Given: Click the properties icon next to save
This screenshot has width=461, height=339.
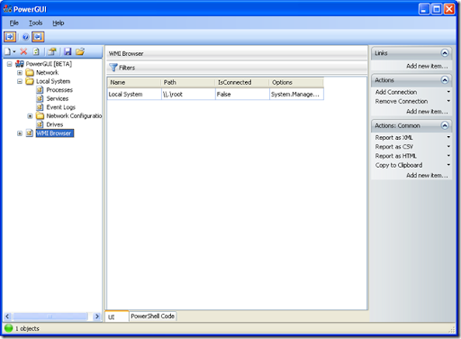Looking at the screenshot, I should click(x=52, y=51).
